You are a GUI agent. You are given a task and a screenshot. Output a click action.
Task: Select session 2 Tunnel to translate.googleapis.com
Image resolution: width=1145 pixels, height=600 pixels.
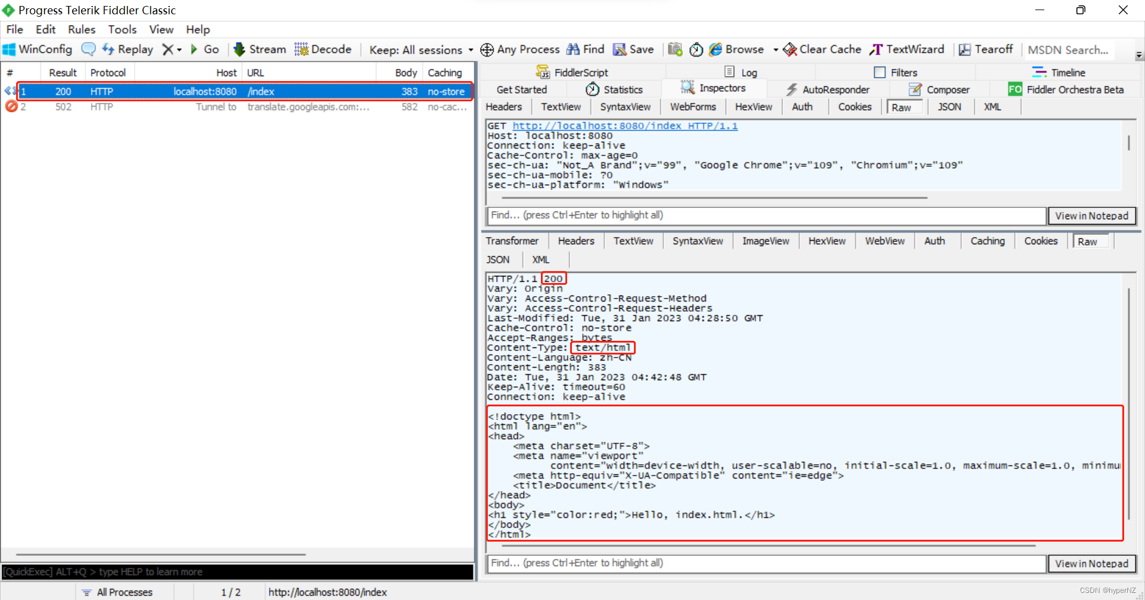pos(237,107)
